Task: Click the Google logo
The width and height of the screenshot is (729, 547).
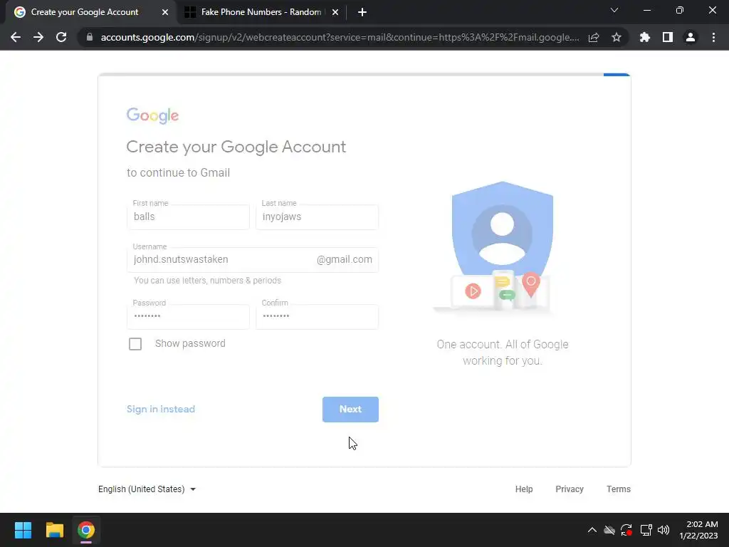Action: (152, 115)
